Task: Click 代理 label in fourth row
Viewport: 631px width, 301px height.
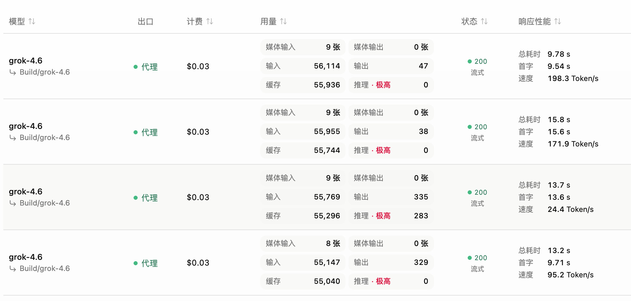Action: (149, 263)
